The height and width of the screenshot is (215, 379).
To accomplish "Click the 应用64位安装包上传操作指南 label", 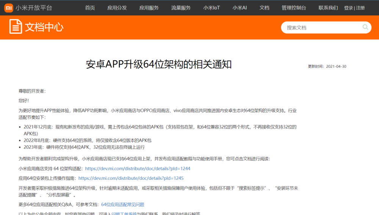I will click(47, 178).
